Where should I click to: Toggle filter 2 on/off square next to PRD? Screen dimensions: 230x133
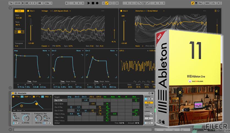point(34,97)
